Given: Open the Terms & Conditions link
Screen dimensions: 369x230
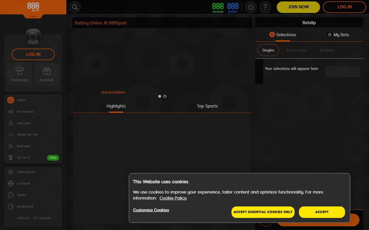Looking at the screenshot, I should tap(113, 92).
